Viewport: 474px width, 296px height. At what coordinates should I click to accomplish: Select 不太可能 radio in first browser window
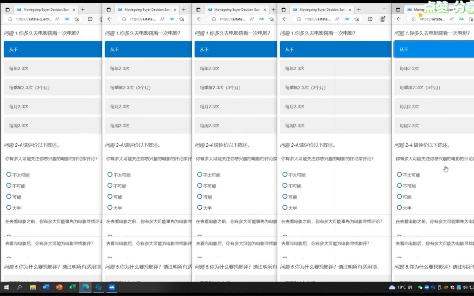[9, 175]
